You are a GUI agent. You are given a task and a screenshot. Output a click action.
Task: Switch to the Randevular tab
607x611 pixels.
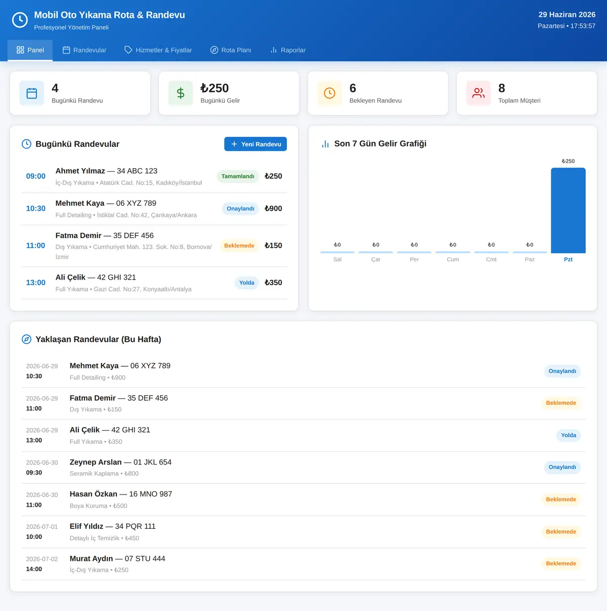point(84,50)
